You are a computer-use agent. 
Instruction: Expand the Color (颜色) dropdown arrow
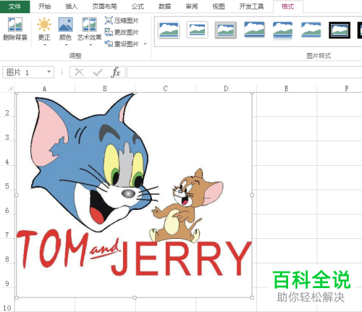[66, 45]
